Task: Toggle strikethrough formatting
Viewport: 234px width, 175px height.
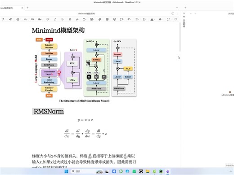Action: coord(62,19)
